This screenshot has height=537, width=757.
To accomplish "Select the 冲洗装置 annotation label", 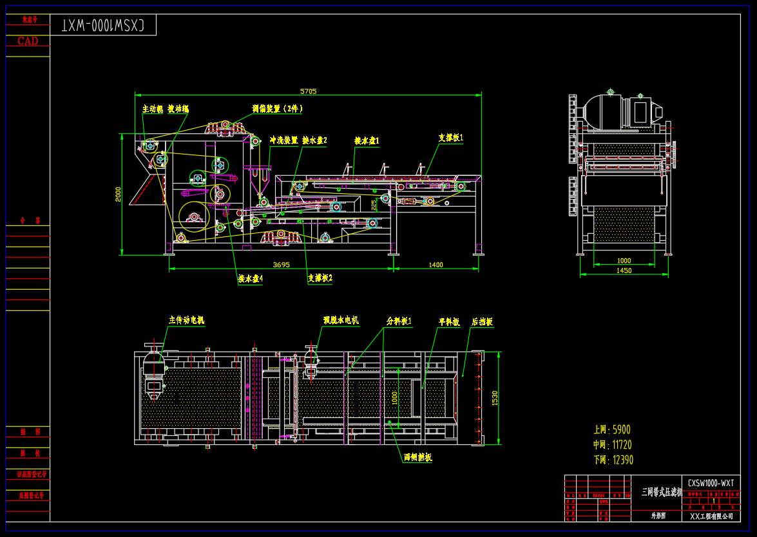I will coord(283,140).
